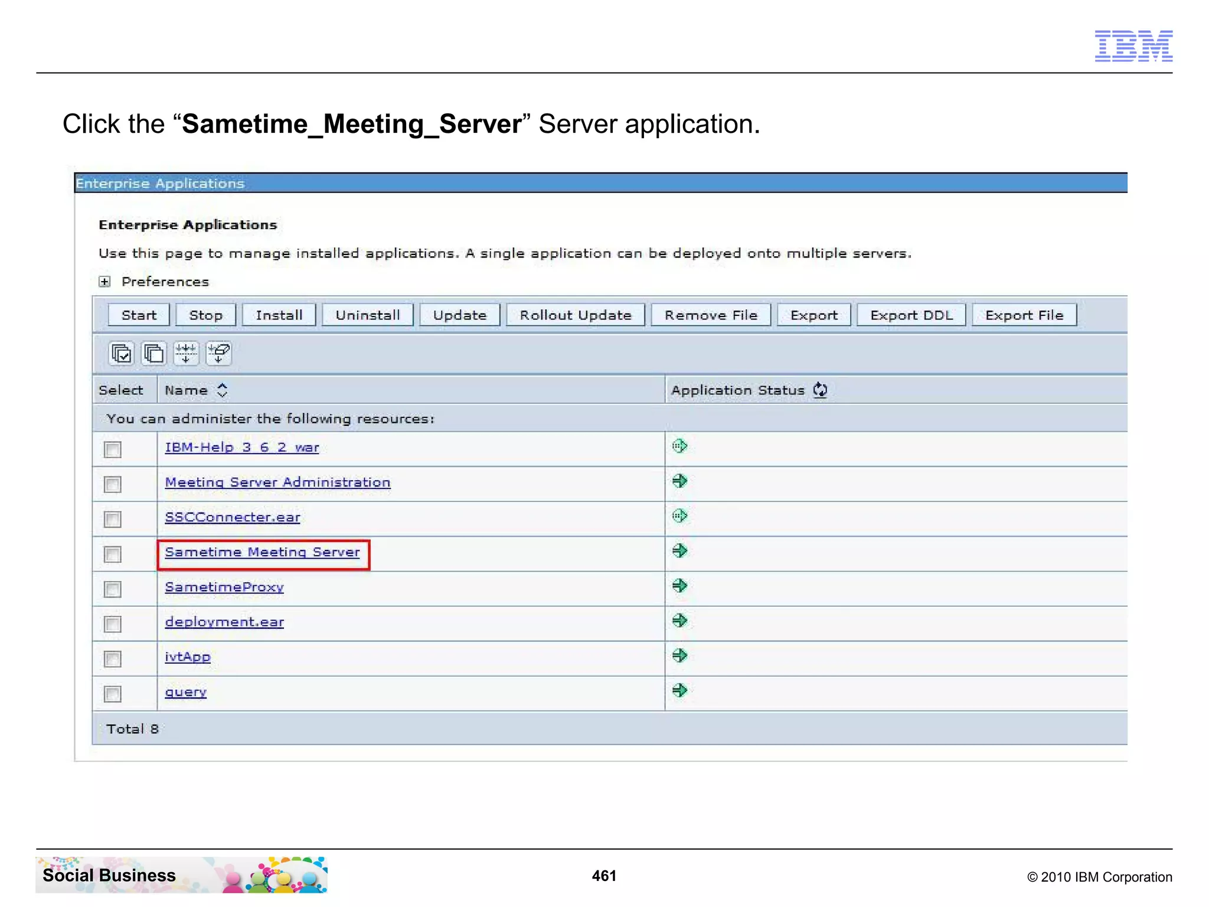Open the deployment.ear link
Image resolution: width=1209 pixels, height=907 pixels.
224,622
